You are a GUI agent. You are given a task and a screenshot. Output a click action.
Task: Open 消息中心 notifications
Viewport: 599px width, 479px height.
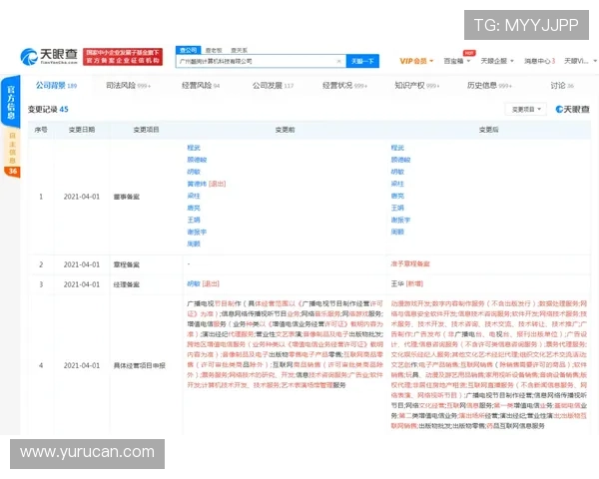(539, 61)
